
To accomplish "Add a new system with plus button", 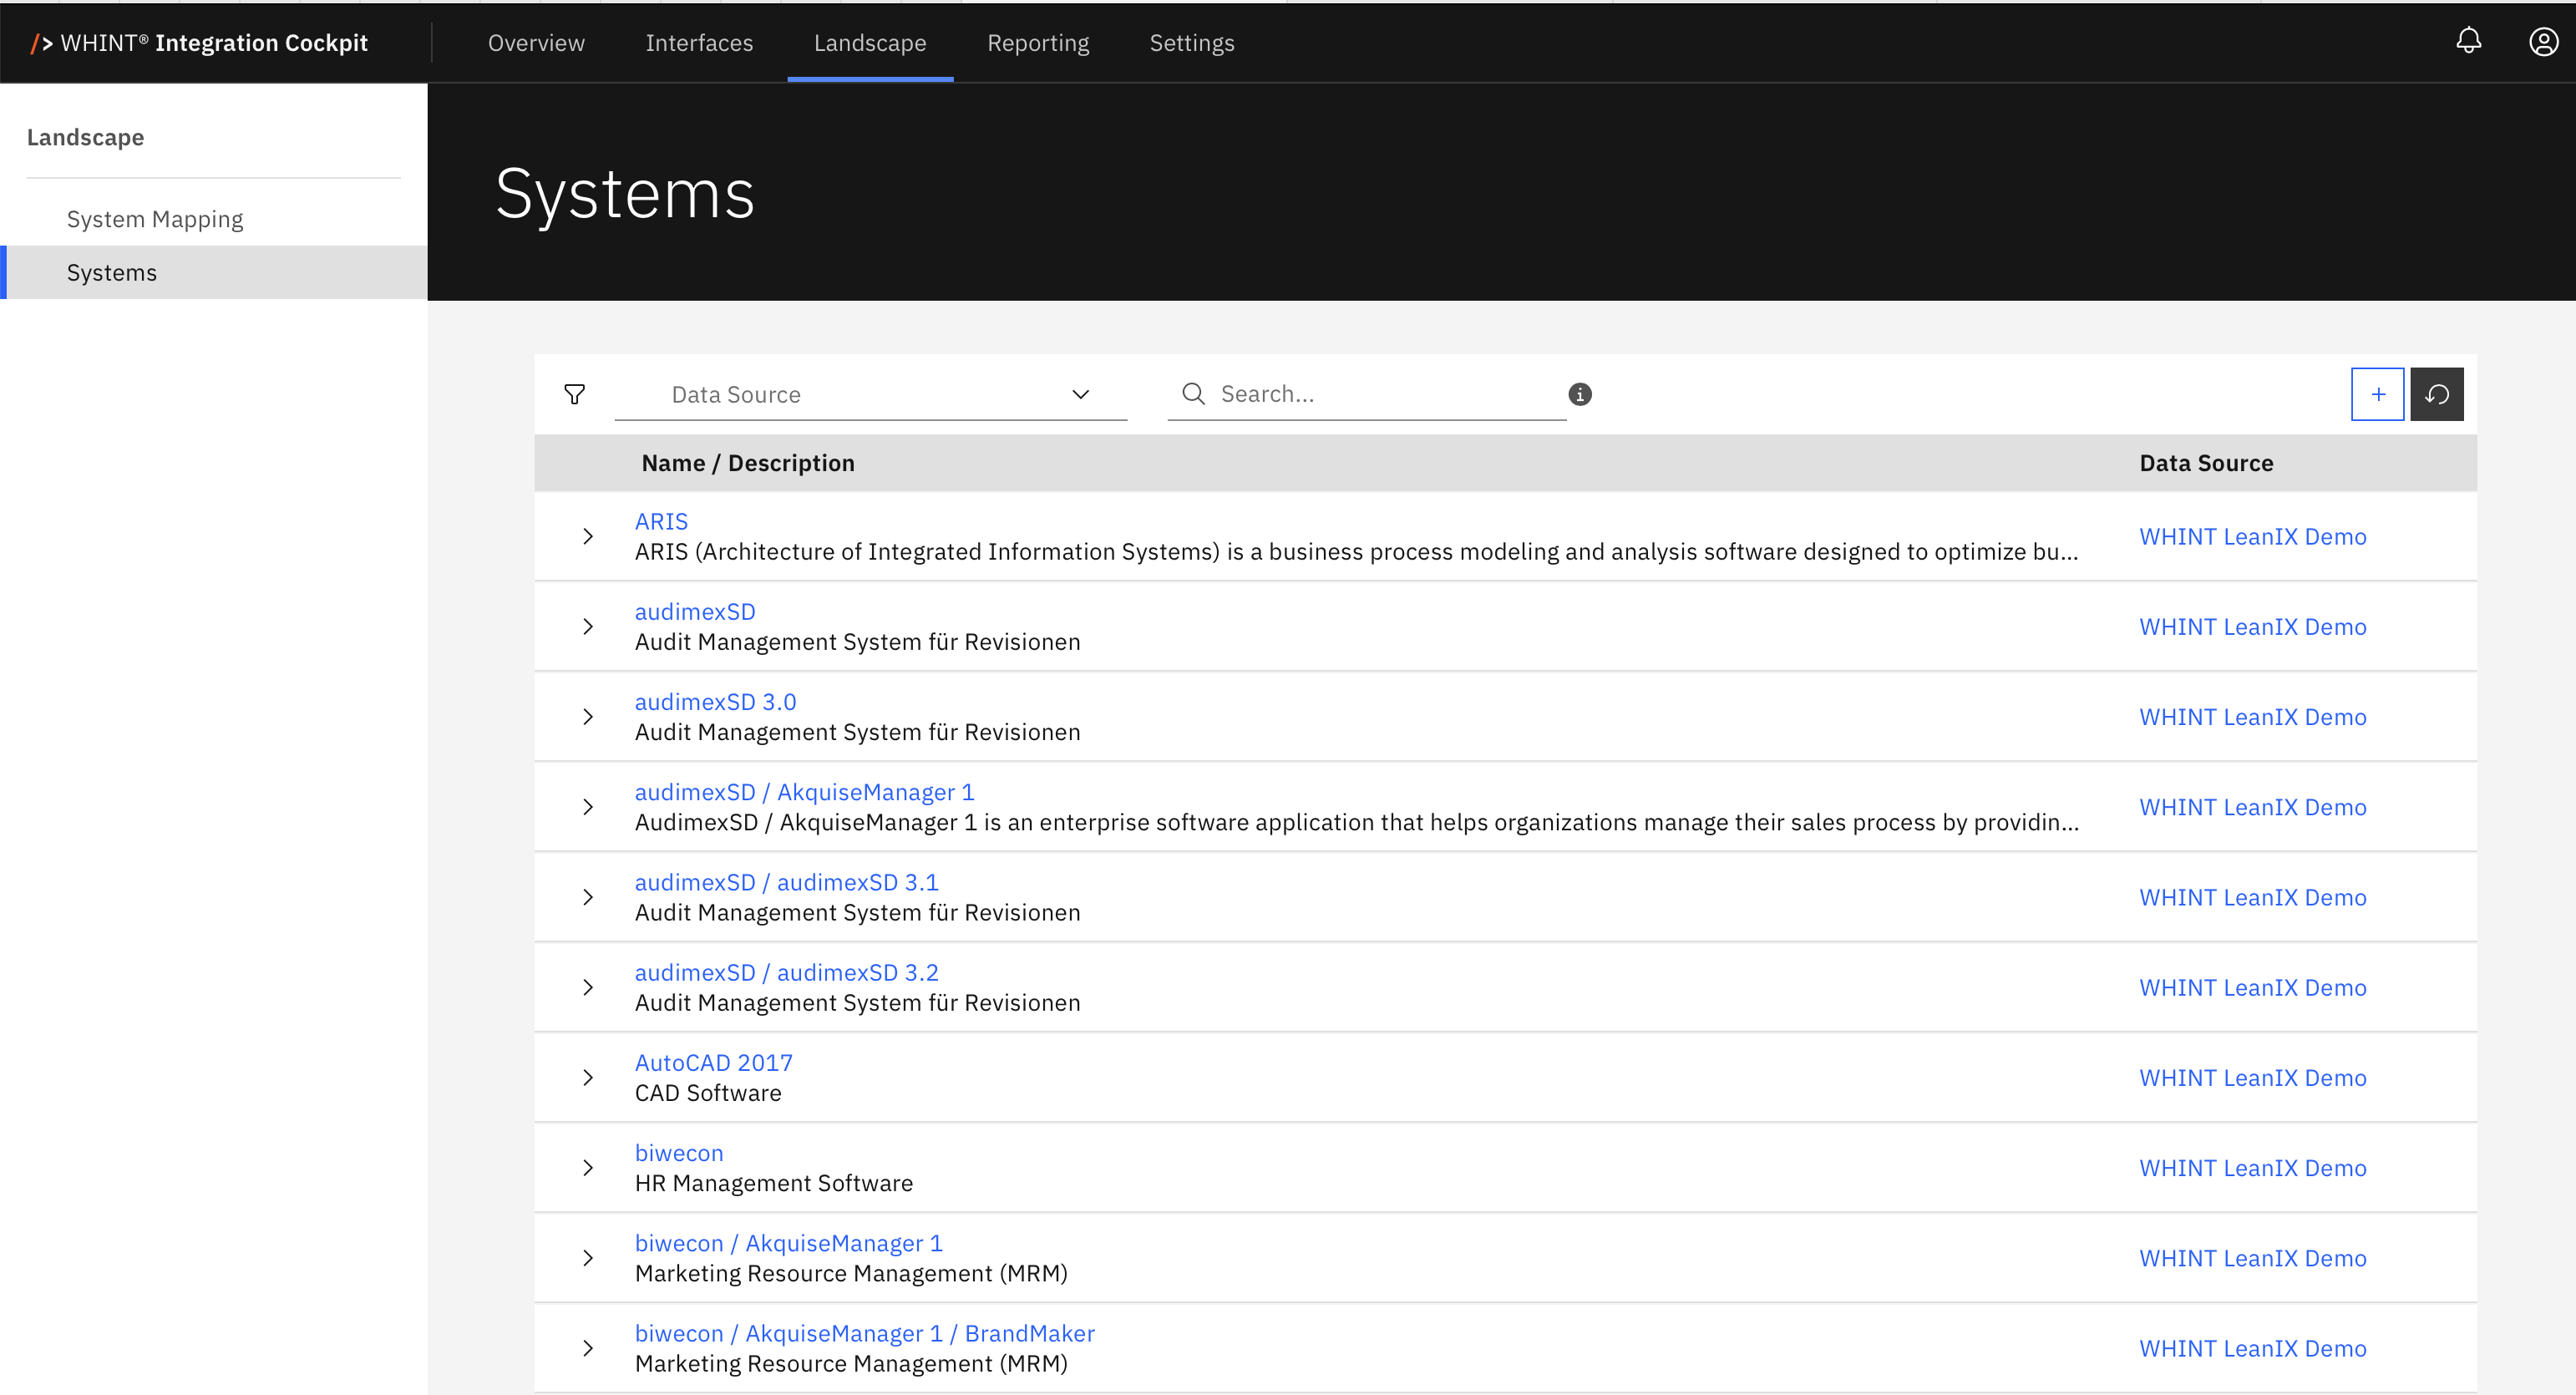I will (2377, 394).
